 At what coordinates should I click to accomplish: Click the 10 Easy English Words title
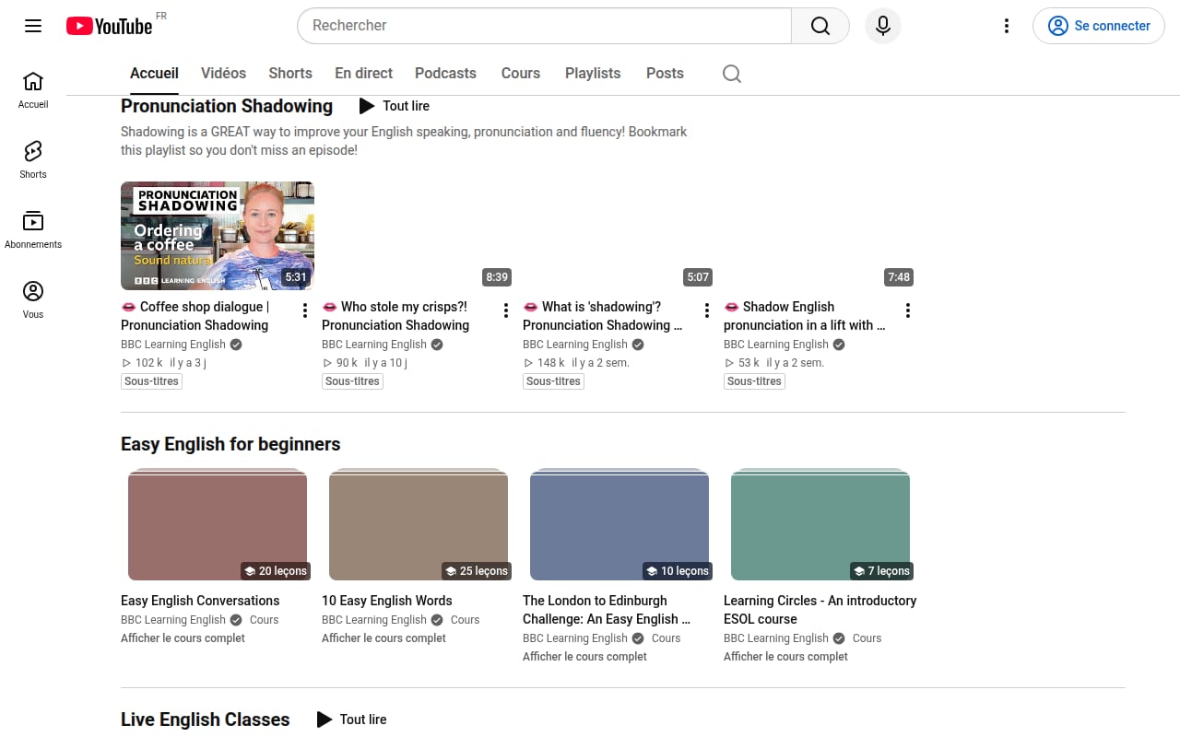pos(387,601)
